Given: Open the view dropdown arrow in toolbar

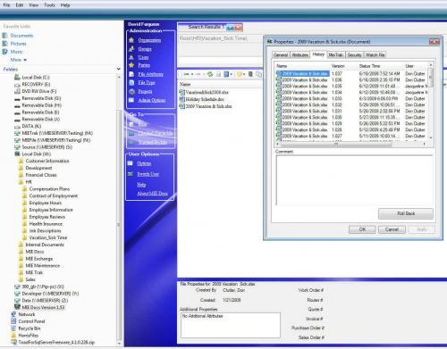Looking at the screenshot, I should coord(232,74).
